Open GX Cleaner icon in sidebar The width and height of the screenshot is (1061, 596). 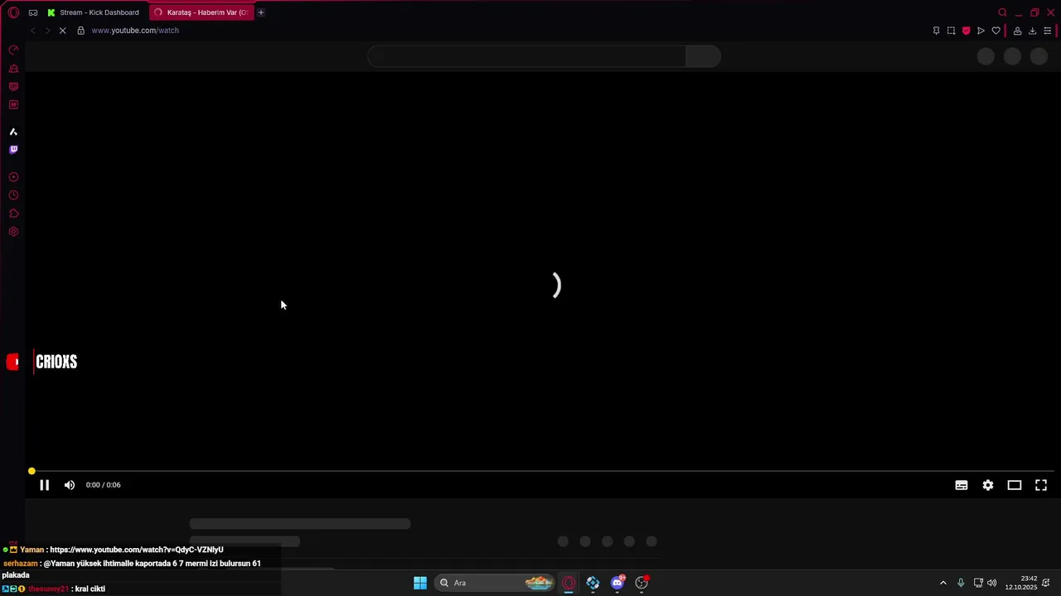click(13, 69)
